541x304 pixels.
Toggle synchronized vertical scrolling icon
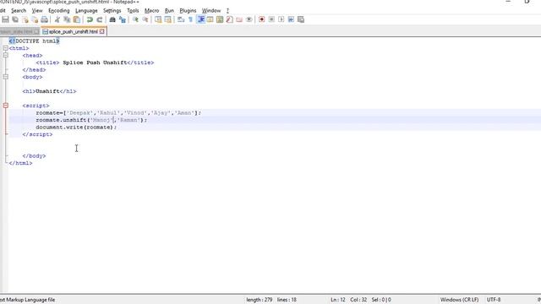158,19
